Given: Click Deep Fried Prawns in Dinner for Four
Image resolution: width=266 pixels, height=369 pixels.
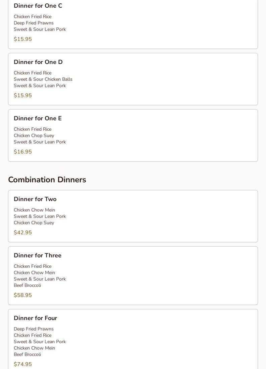Looking at the screenshot, I should click(x=34, y=329).
